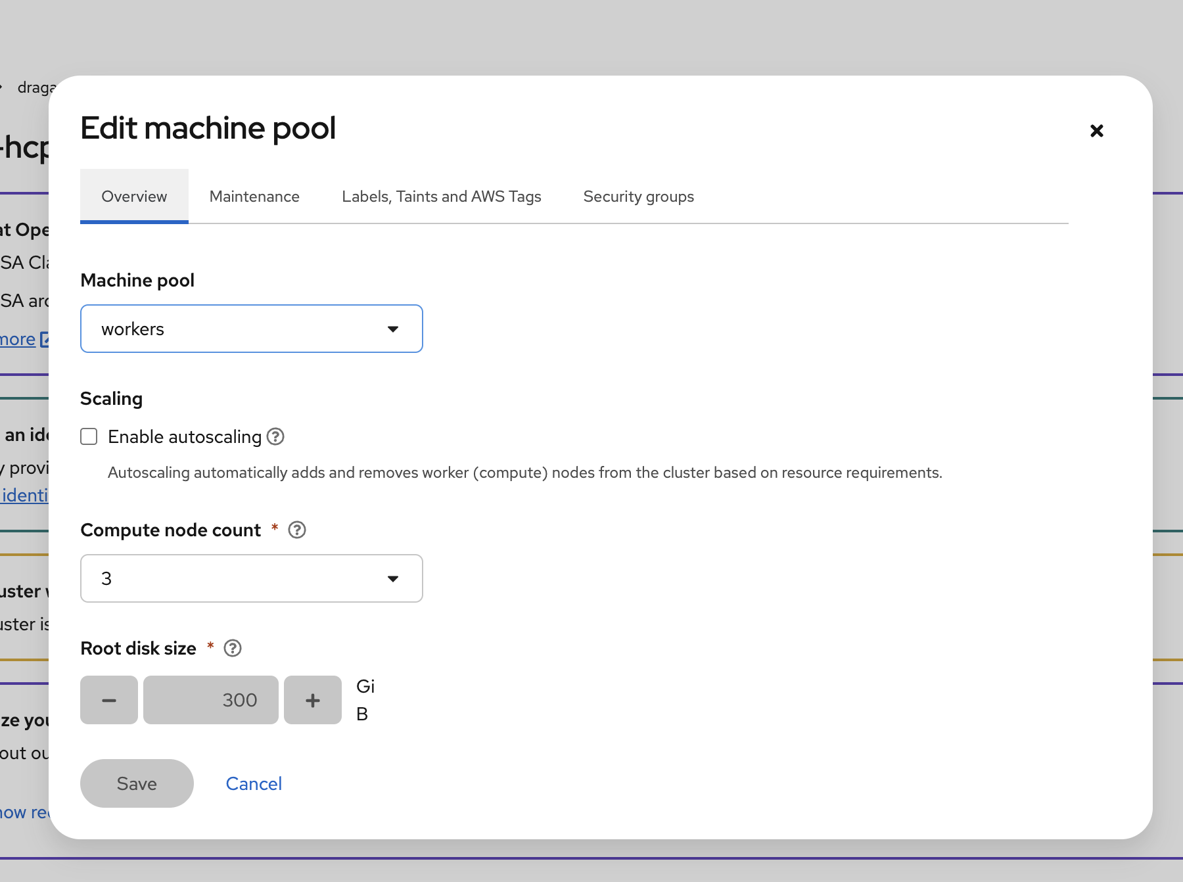Expand the Compute node count dropdown
This screenshot has height=882, width=1183.
251,578
